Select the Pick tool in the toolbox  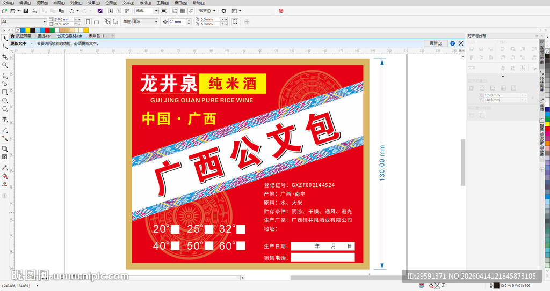[4, 38]
